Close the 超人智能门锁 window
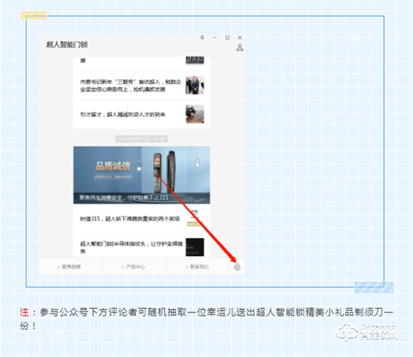Screen dimensions: 413x357 [x=239, y=37]
